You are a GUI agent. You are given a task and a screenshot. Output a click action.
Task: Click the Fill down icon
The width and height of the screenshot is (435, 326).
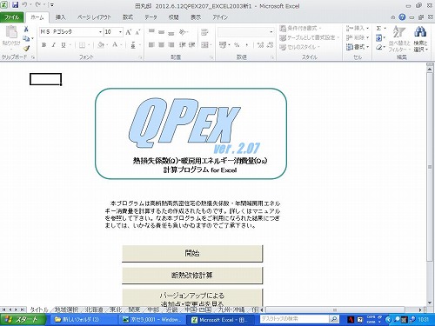tap(378, 37)
